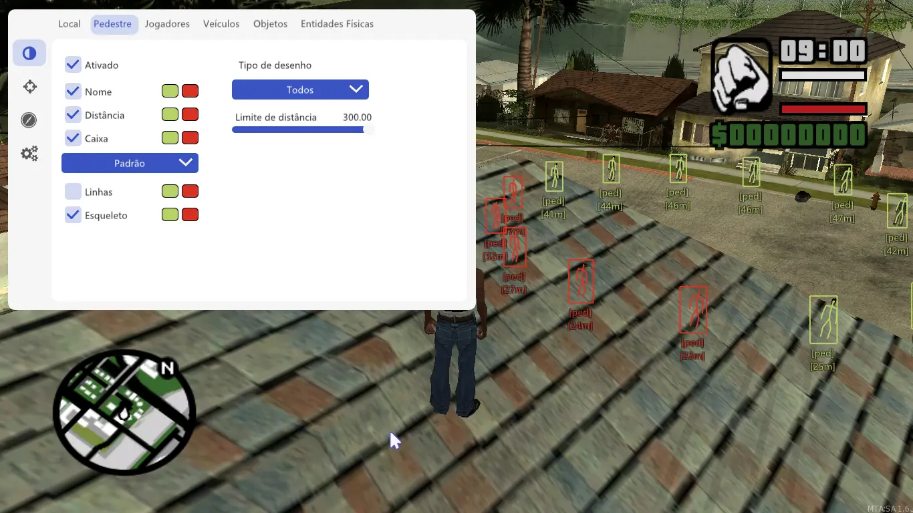Image resolution: width=913 pixels, height=513 pixels.
Task: Disable the Ativado checkbox
Action: click(73, 65)
